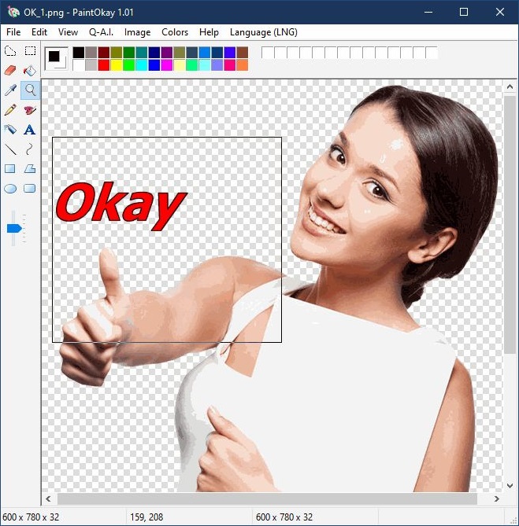Choose the hot pink palette swatch

(229, 64)
